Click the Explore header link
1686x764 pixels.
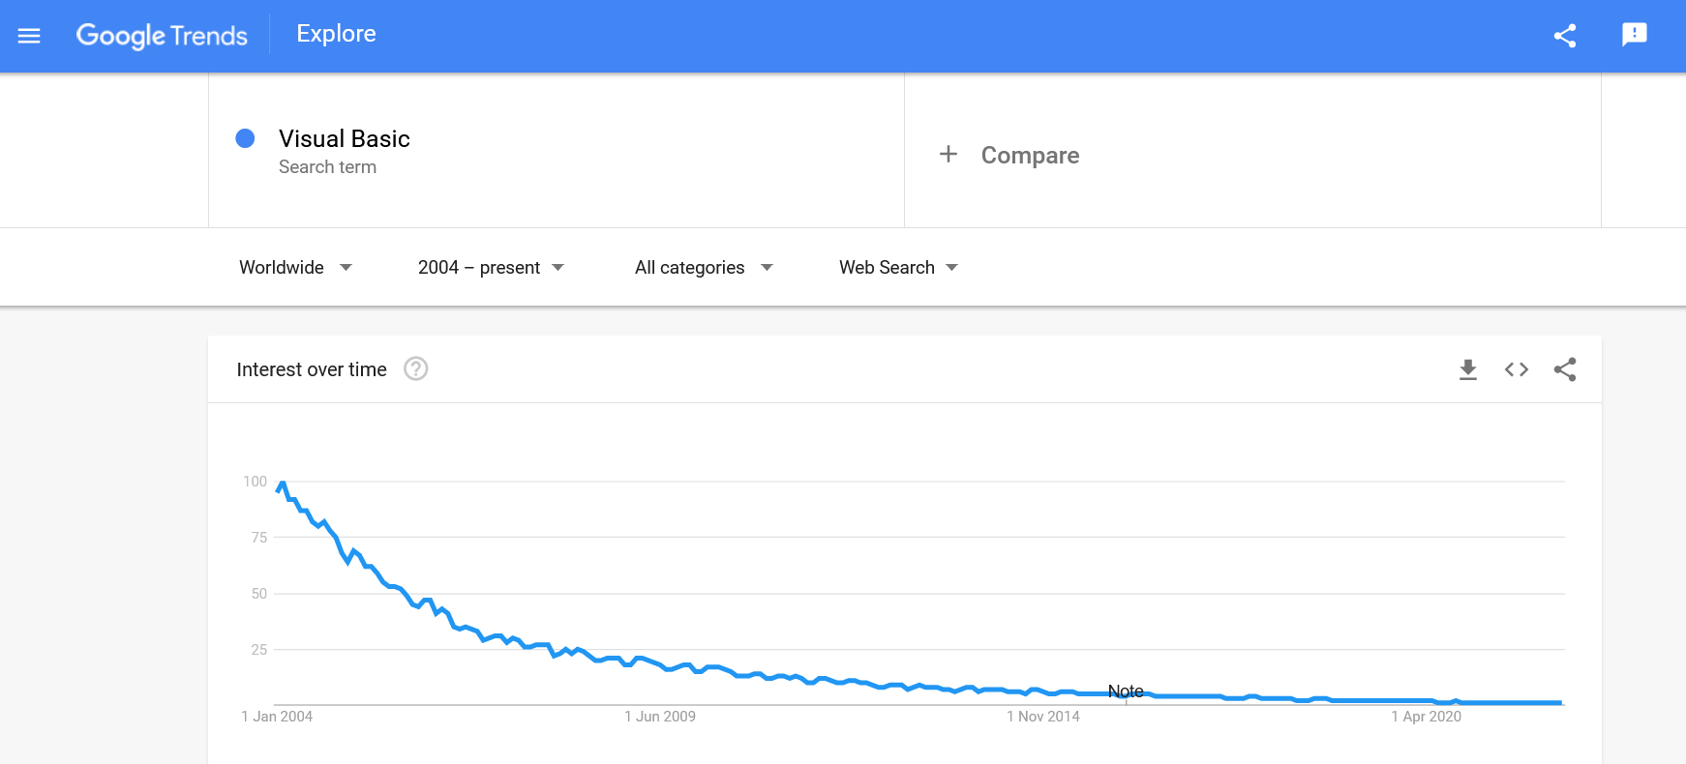336,34
